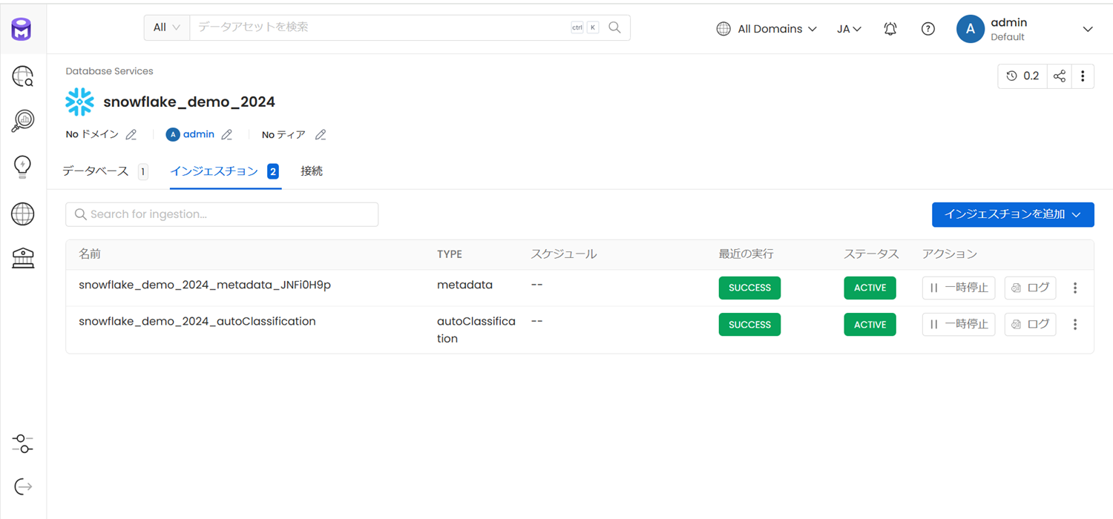The image size is (1113, 519).
Task: Click the 最近の実行 column header
Action: [x=746, y=254]
